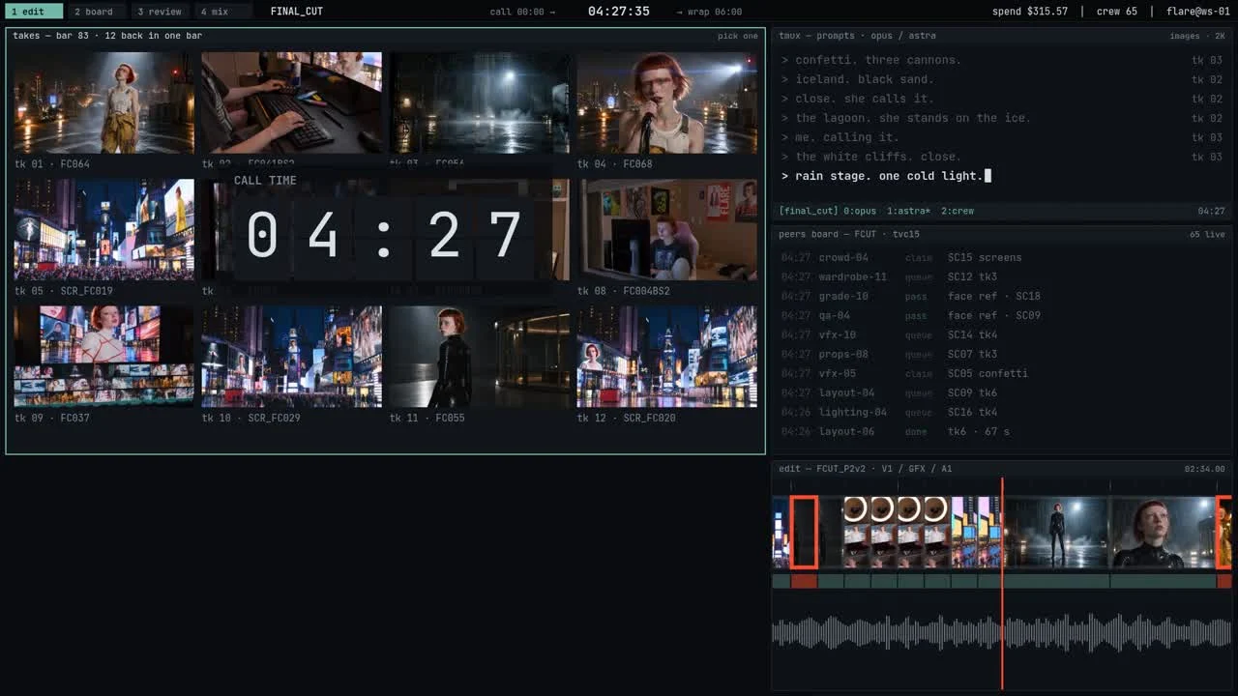Viewport: 1238px width, 696px height.
Task: Pick take tk 04 FC068 thumbnail
Action: click(x=667, y=102)
